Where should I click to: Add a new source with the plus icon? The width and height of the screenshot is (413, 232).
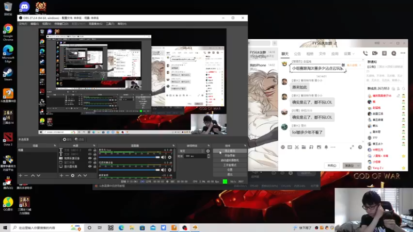[x=61, y=175]
